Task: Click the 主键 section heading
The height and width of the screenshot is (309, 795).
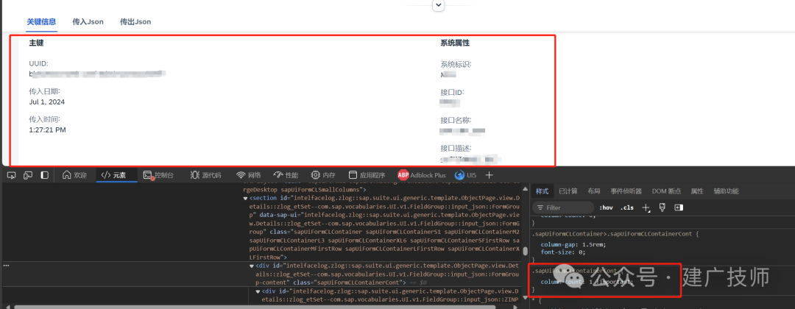Action: pyautogui.click(x=36, y=43)
